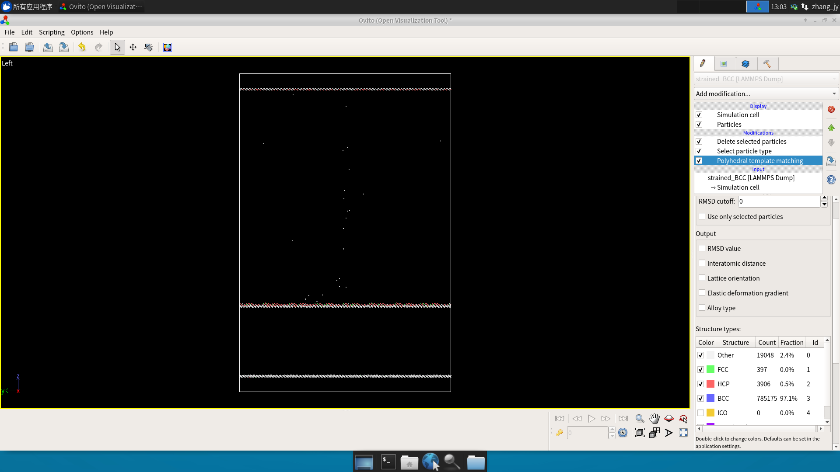Expand the strained_BCC LAMMPS Dump selector
This screenshot has height=472, width=840.
766,79
